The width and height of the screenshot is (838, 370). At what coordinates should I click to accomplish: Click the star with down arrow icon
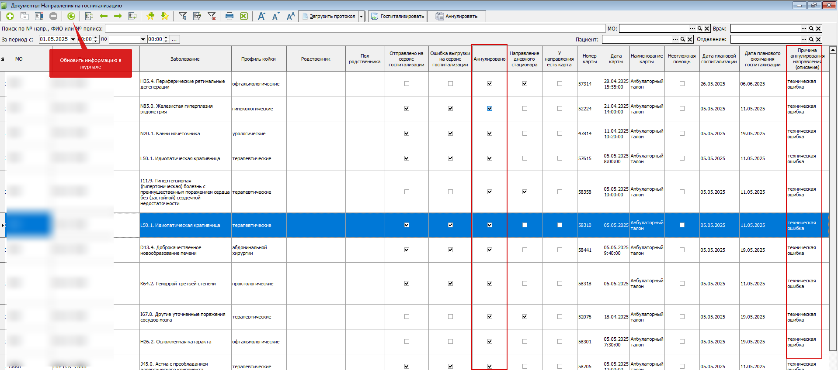pos(165,16)
